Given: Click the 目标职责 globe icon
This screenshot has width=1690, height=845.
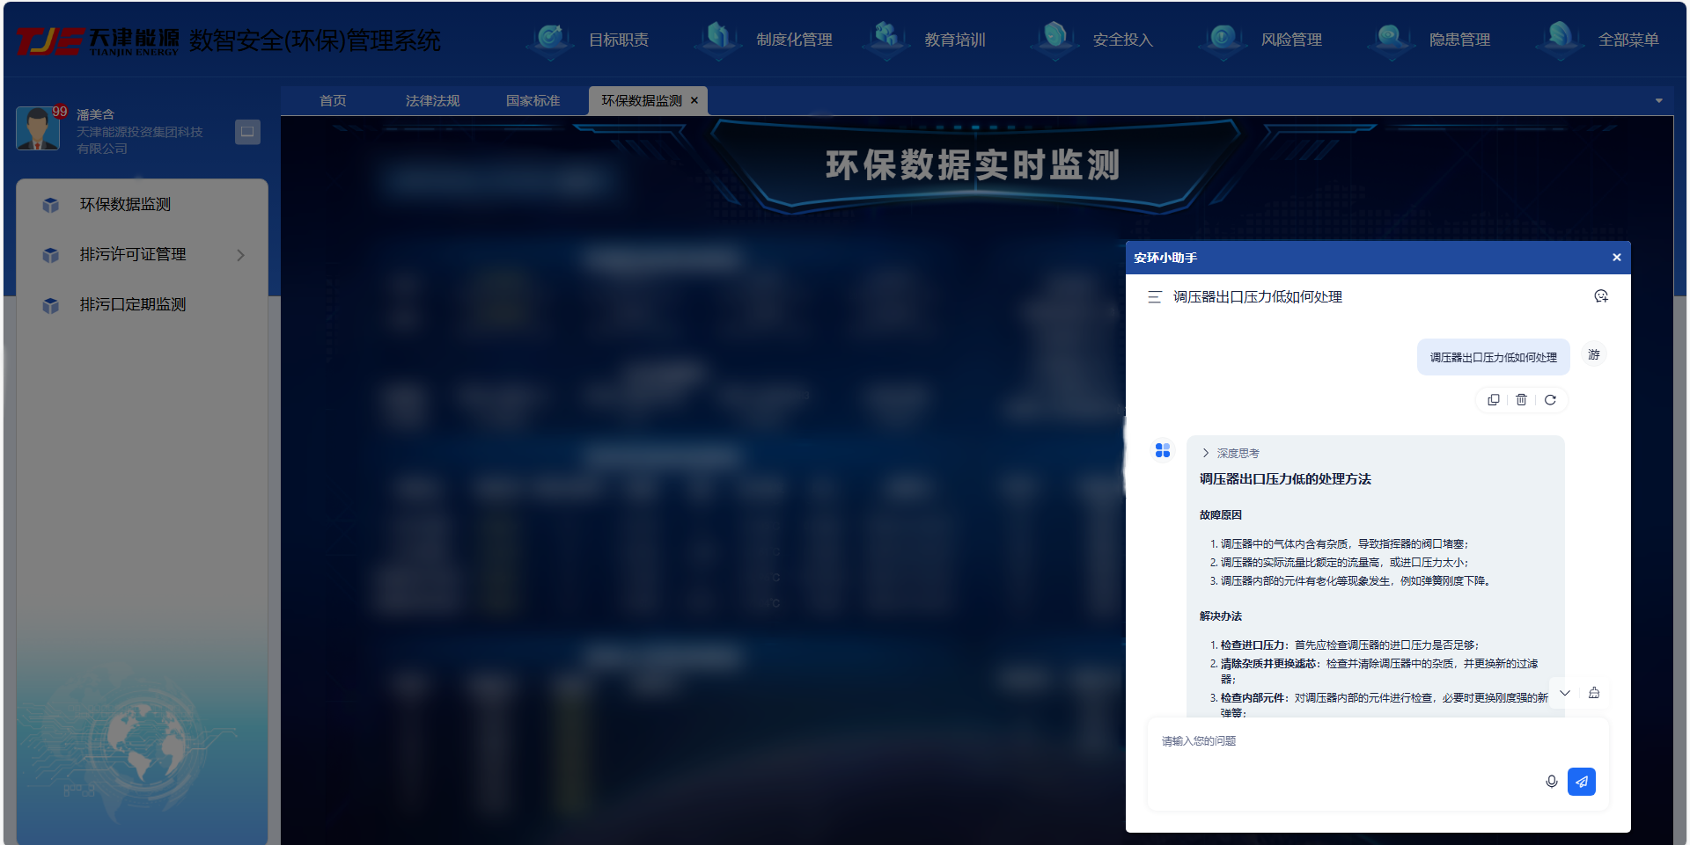Looking at the screenshot, I should tap(551, 40).
